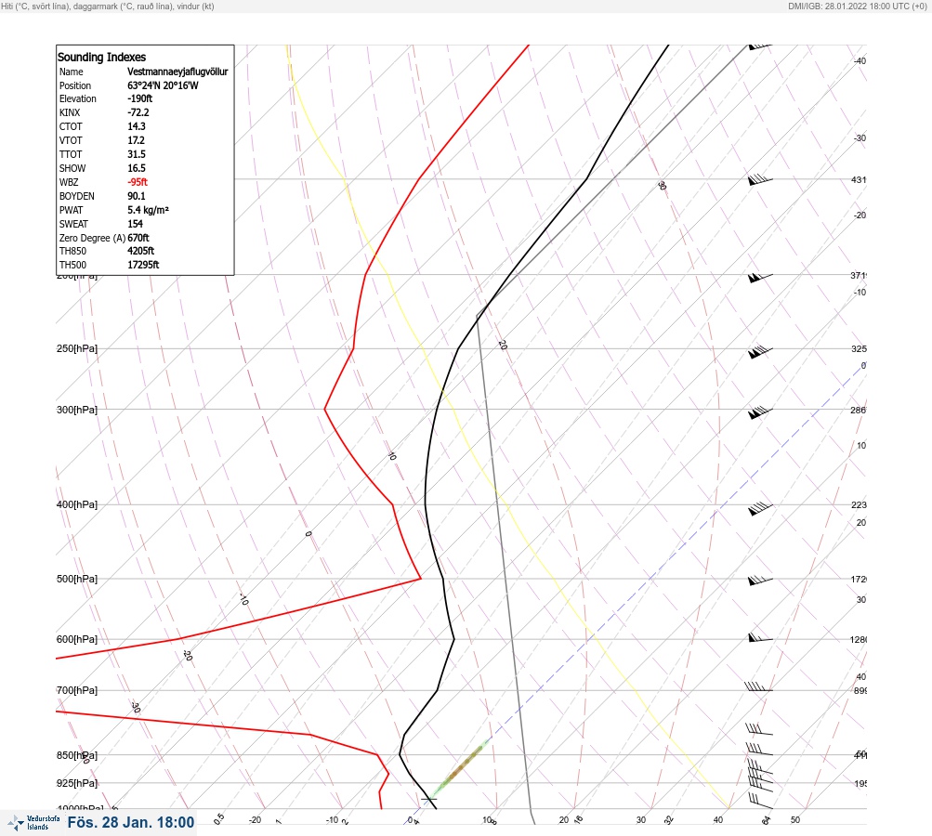Click the 'Fös. 28 Jan. 18:00' date label
The image size is (932, 836).
[131, 822]
